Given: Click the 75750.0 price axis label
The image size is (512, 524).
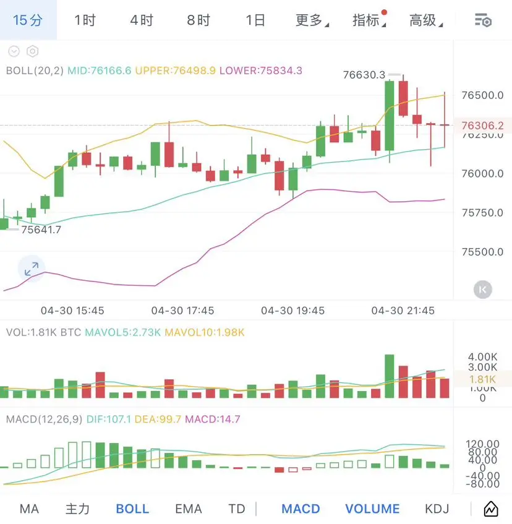Looking at the screenshot, I should (x=482, y=213).
